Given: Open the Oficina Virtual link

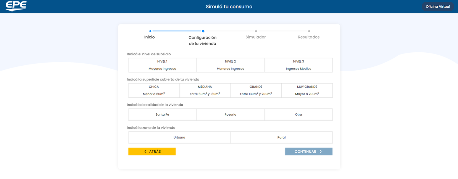Looking at the screenshot, I should (x=437, y=6).
